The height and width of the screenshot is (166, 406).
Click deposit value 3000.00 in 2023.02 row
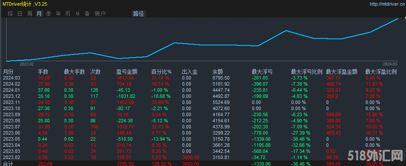pyautogui.click(x=191, y=157)
